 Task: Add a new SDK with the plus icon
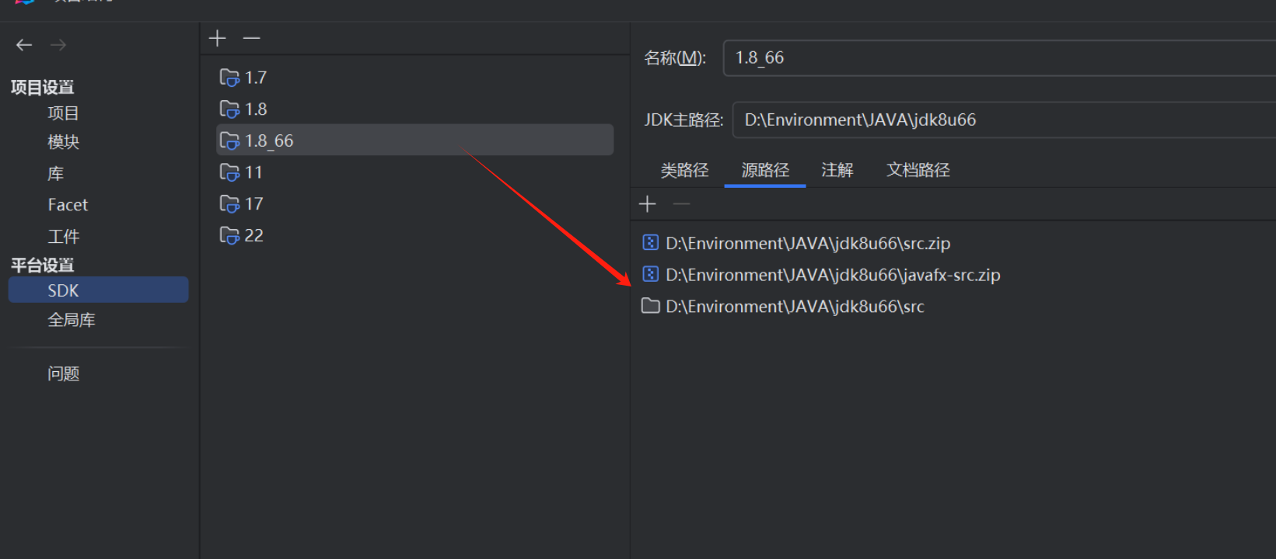(x=218, y=38)
